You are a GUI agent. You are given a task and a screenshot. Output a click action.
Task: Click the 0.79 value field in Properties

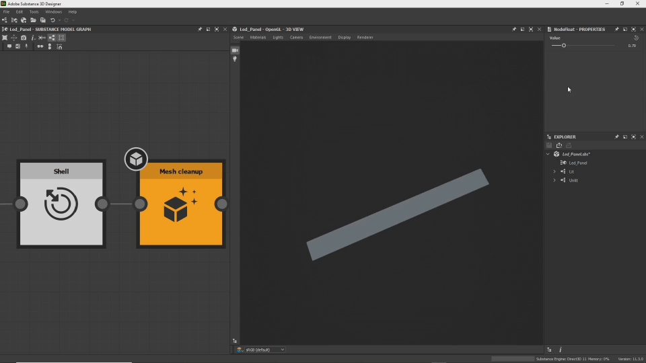pyautogui.click(x=632, y=46)
